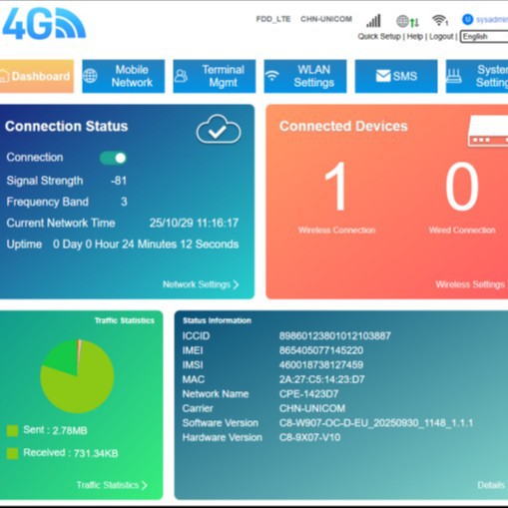Viewport: 508px width, 508px height.
Task: Click the sysadmin username
Action: (x=492, y=20)
